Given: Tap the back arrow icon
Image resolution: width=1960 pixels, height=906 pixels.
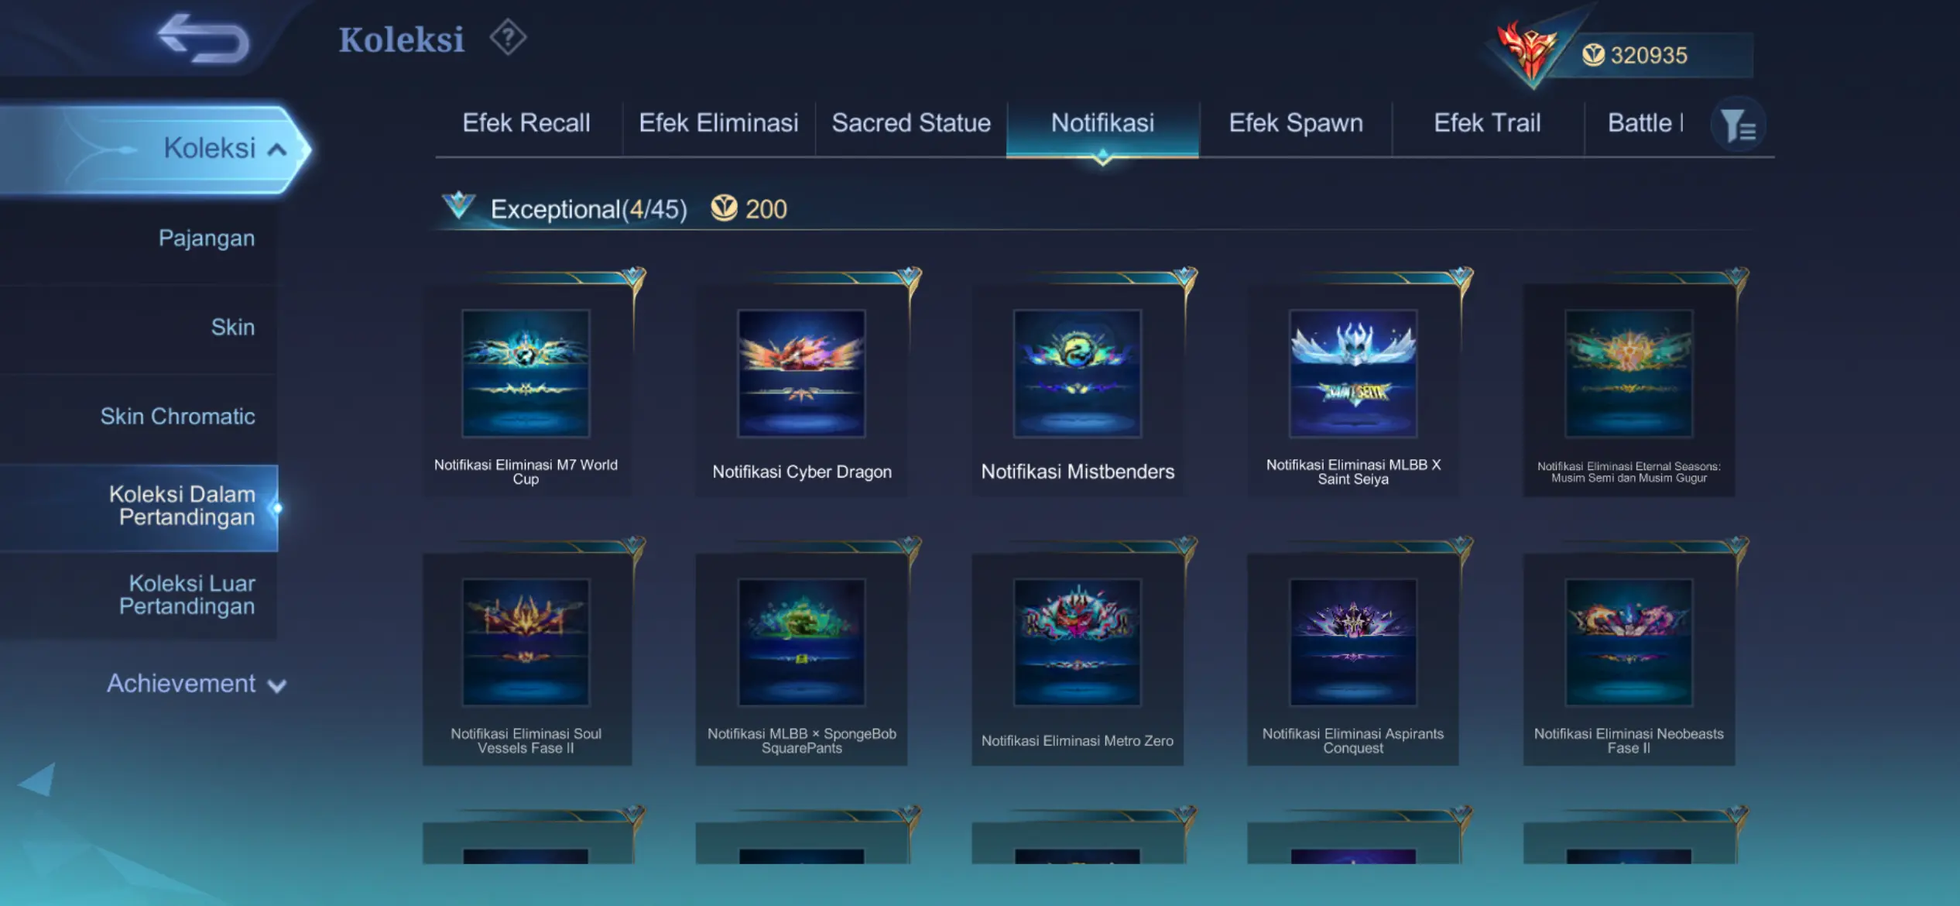Looking at the screenshot, I should point(203,38).
